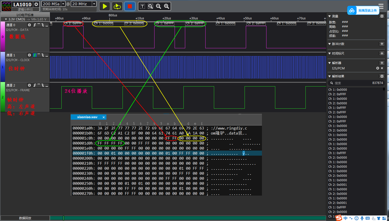Image resolution: width=389 pixels, height=221 pixels.
Task: Click the cloud upload drag-here widget
Action: click(x=363, y=10)
